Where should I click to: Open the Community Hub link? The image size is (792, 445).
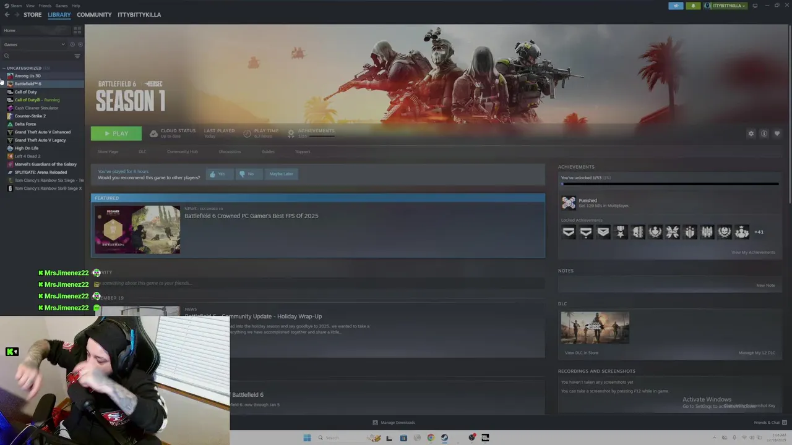pos(183,151)
